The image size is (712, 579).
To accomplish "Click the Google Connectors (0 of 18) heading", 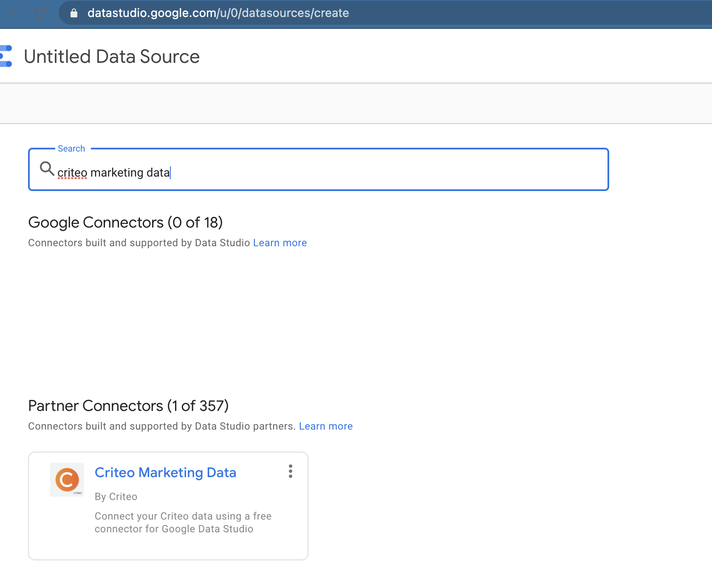I will pyautogui.click(x=125, y=222).
